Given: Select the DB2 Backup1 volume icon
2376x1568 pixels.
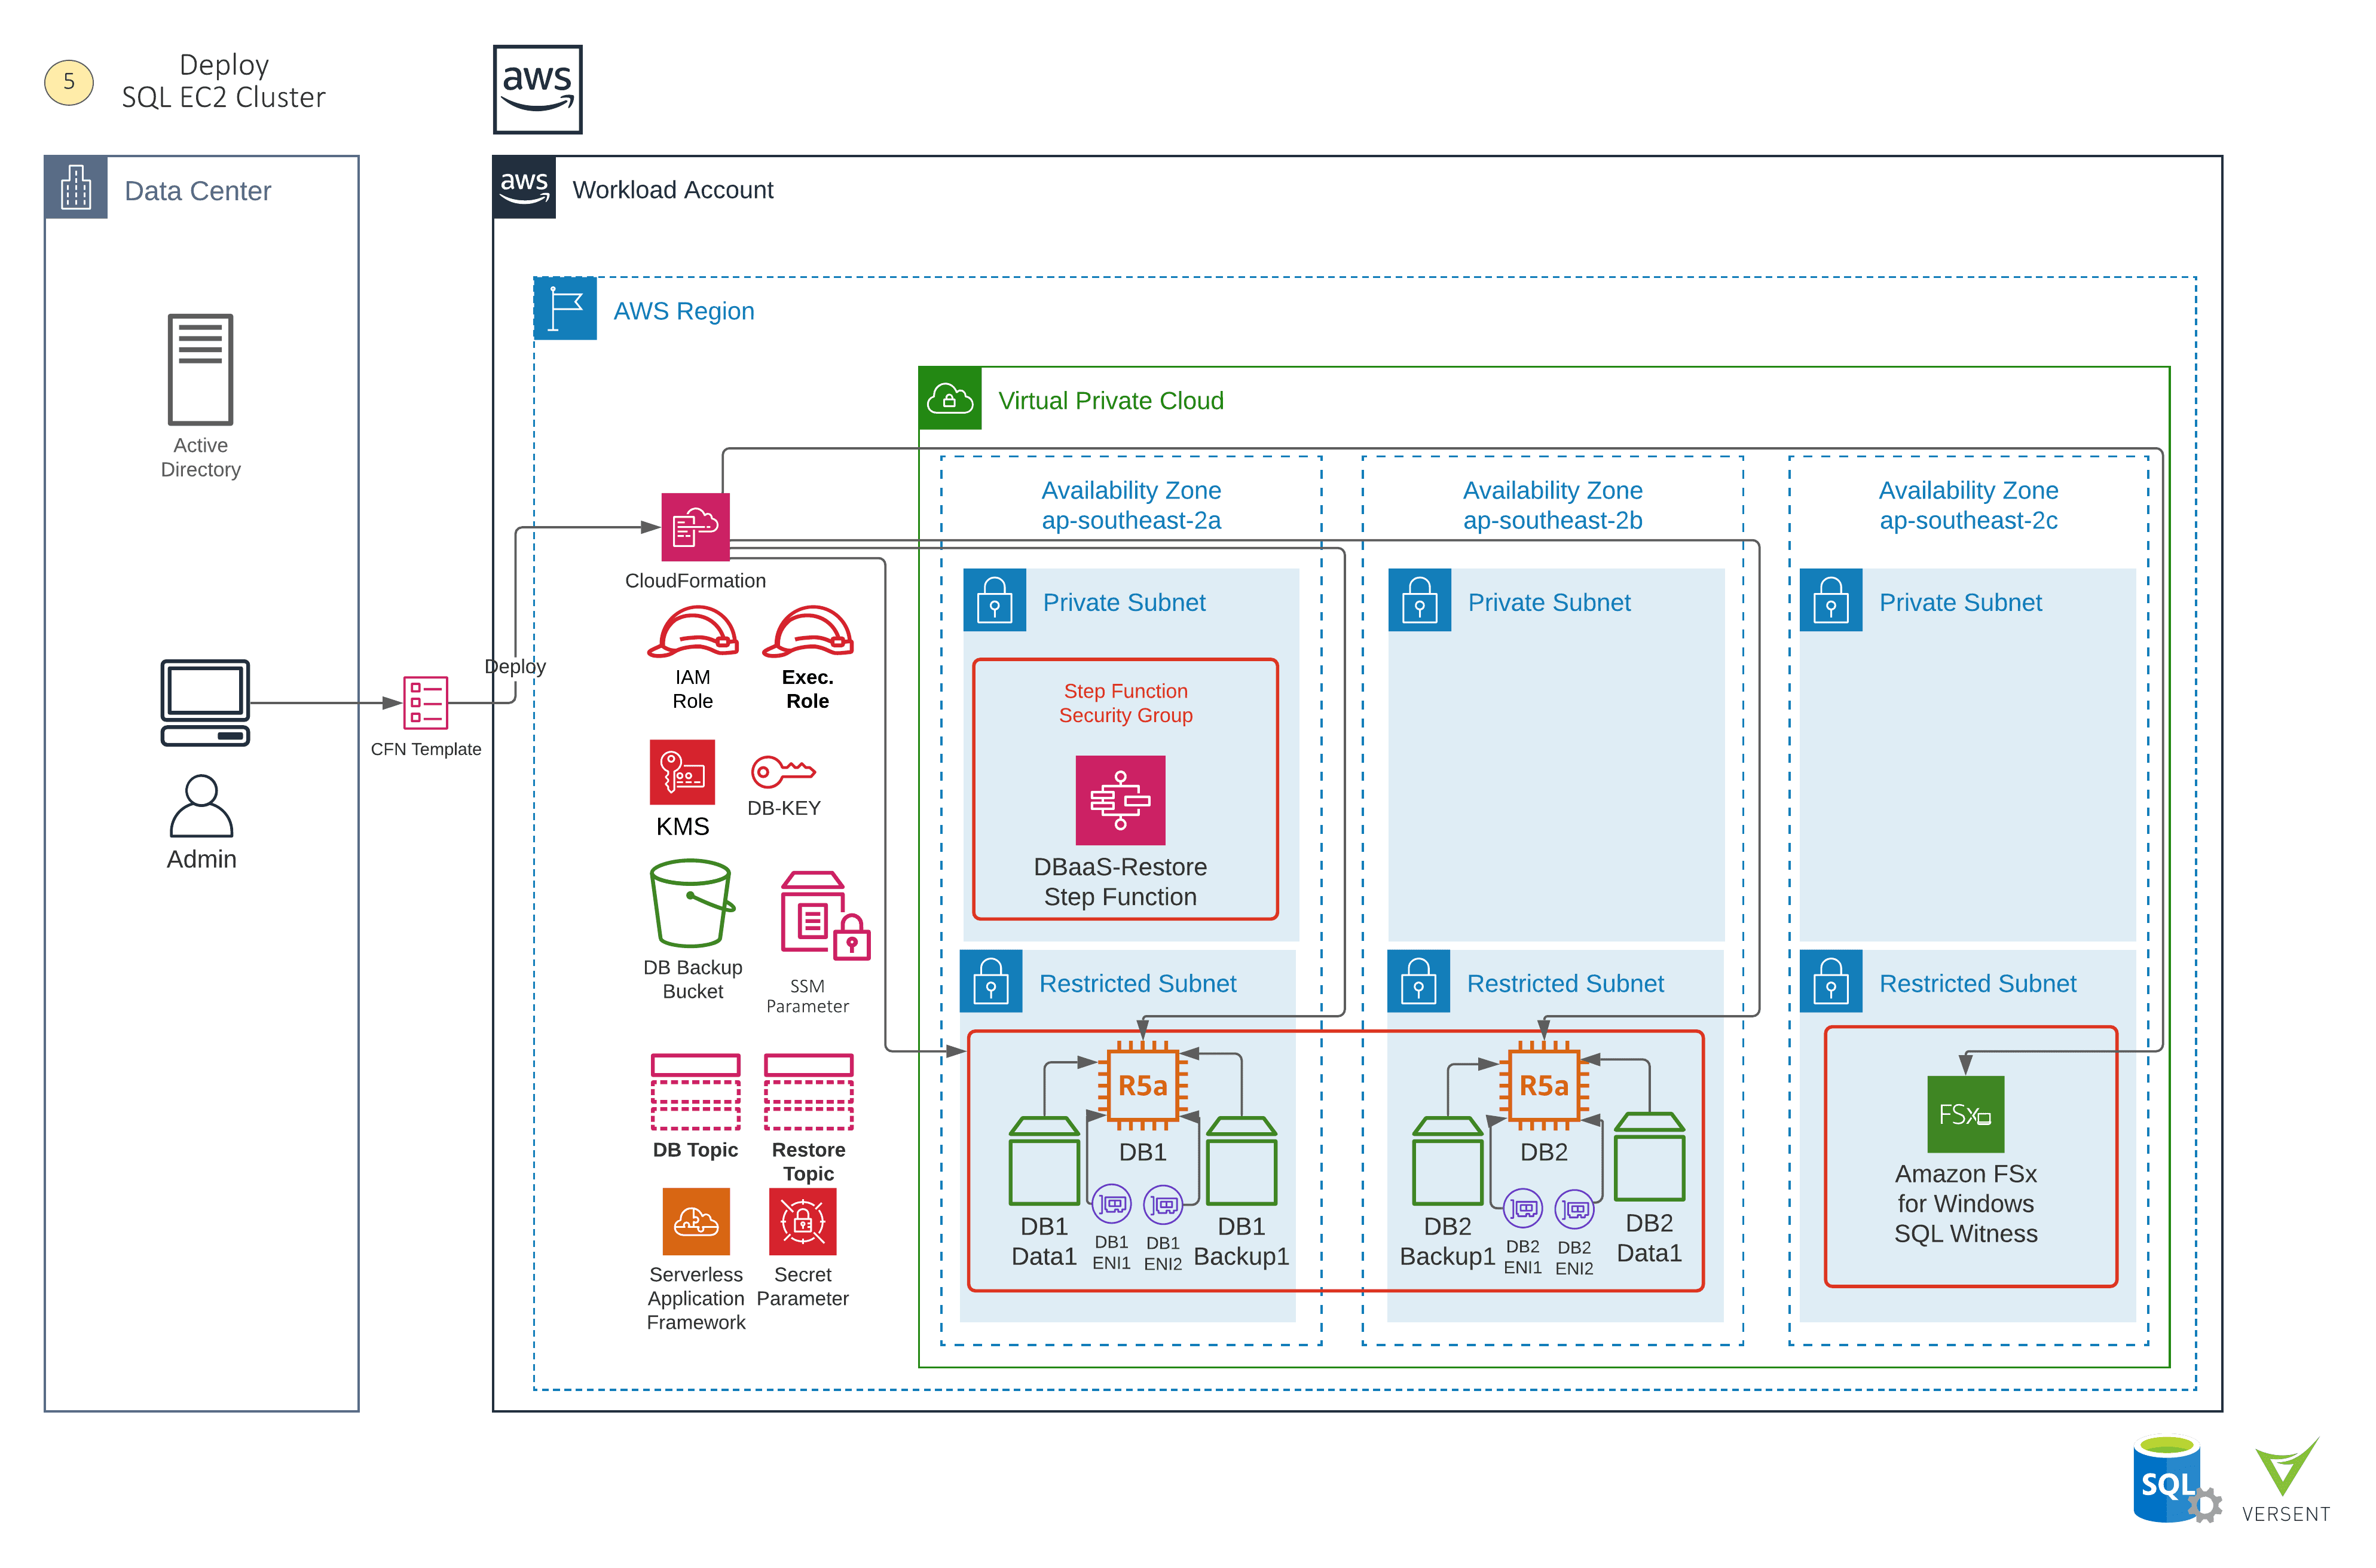Looking at the screenshot, I should tap(1447, 1161).
